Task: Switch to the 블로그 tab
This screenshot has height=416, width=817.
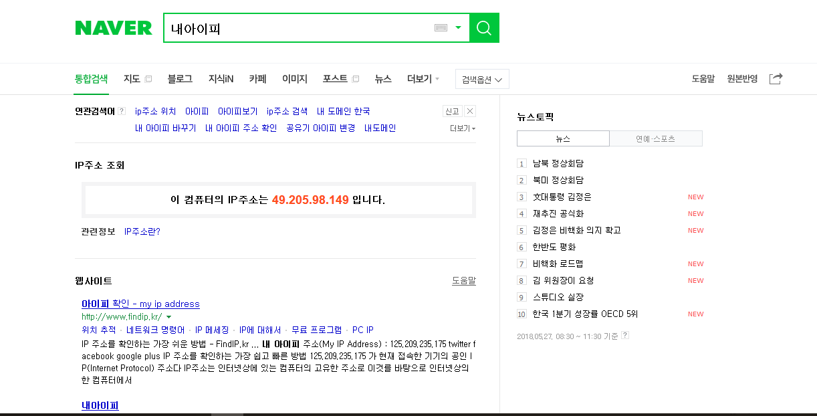Action: 180,79
